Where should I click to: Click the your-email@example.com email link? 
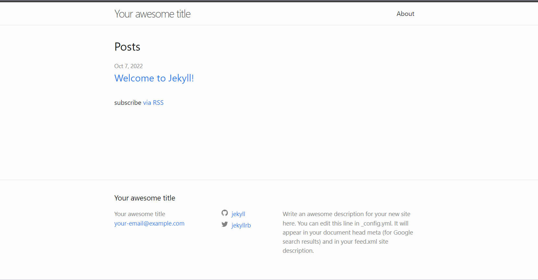tap(149, 224)
